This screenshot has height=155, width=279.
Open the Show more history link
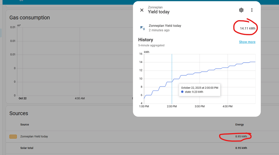click(247, 42)
